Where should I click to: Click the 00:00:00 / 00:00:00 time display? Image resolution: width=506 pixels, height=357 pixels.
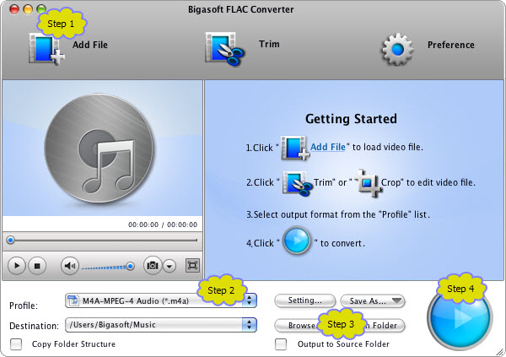(x=163, y=224)
